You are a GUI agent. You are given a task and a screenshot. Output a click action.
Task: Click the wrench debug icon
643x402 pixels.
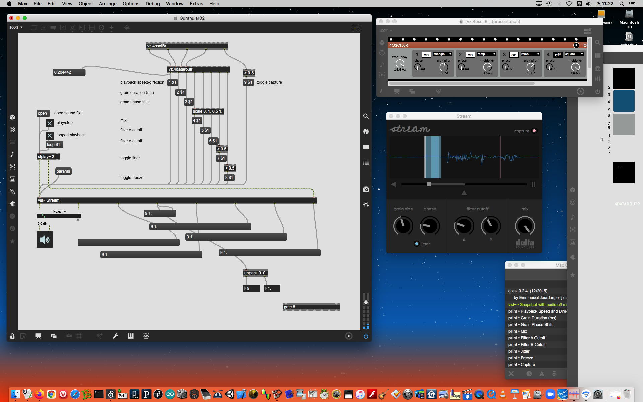(x=115, y=336)
